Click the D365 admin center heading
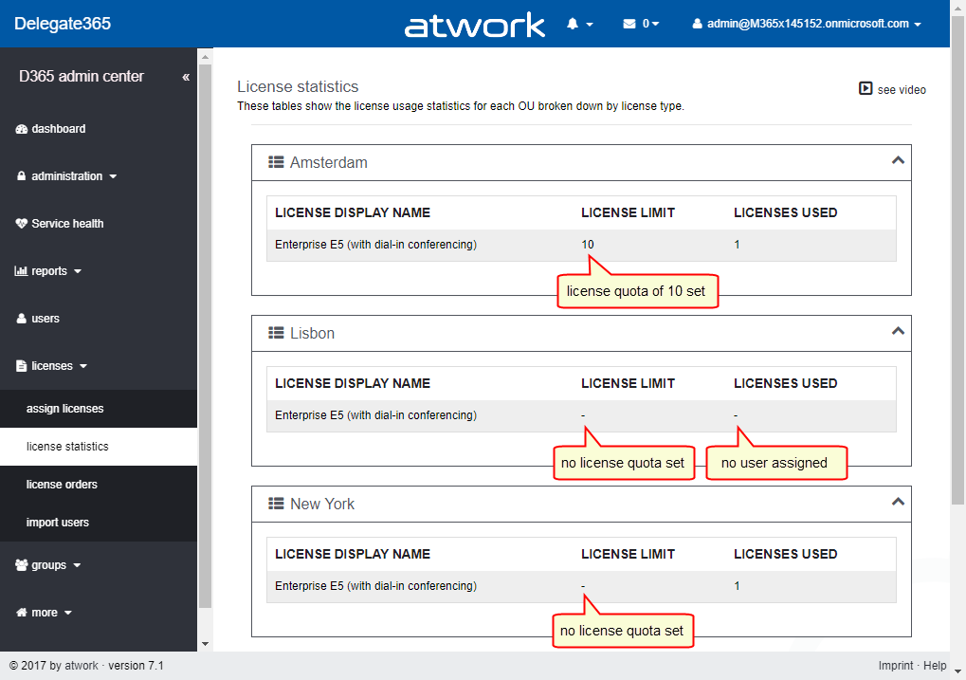 click(82, 77)
